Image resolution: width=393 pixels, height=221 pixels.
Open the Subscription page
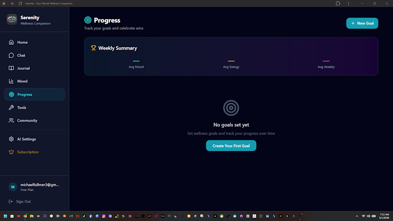35,152
